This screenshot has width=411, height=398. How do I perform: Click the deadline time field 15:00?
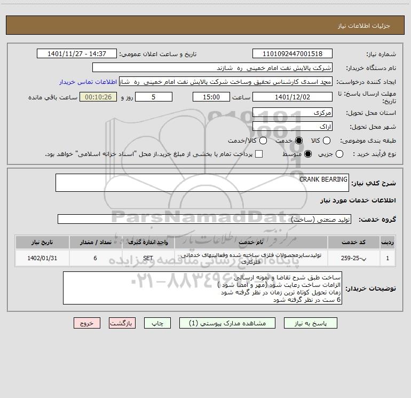(211, 97)
